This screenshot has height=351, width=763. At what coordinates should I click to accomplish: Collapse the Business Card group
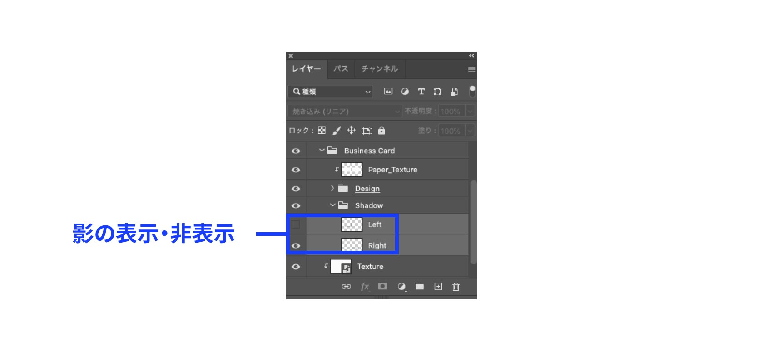click(x=322, y=151)
